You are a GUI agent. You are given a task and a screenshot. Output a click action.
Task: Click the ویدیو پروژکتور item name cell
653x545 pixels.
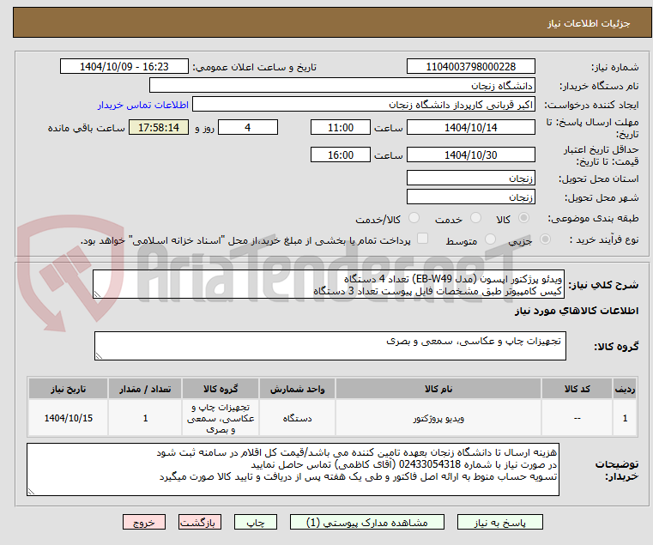click(438, 418)
